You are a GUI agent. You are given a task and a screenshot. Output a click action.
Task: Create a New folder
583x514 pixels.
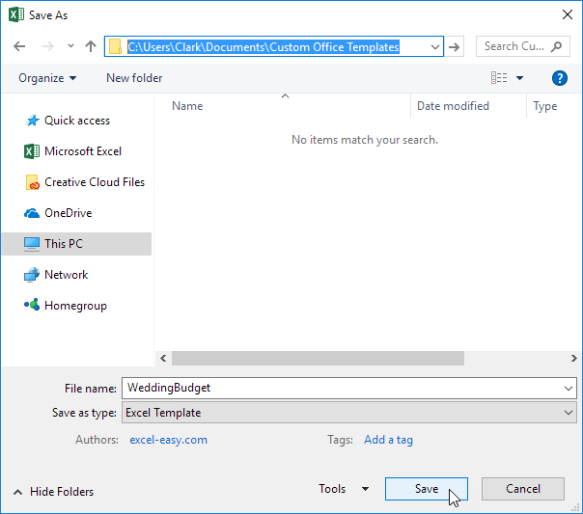[134, 78]
